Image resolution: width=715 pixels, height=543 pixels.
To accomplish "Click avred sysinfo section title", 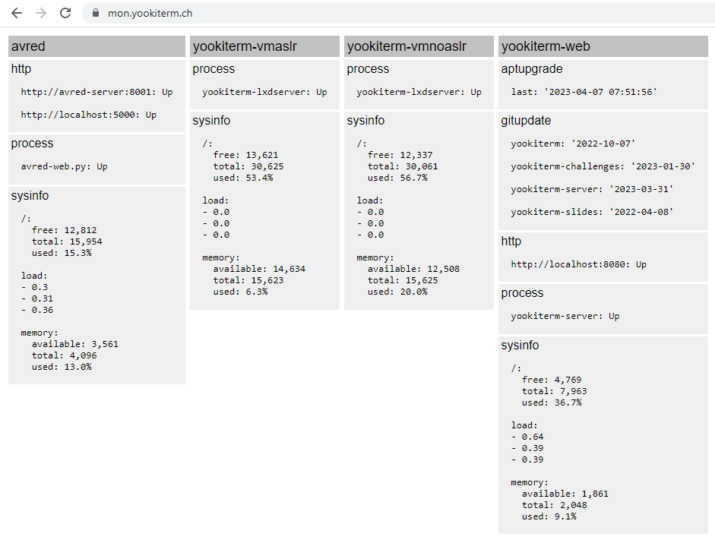I will pos(30,196).
